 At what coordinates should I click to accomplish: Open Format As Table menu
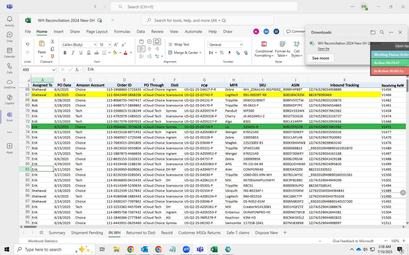pos(282,49)
